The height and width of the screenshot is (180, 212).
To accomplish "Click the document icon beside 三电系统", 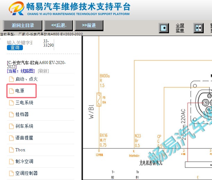I will 11,103.
